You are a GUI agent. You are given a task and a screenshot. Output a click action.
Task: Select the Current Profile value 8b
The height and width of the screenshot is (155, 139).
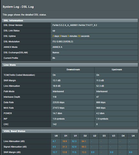(54, 58)
